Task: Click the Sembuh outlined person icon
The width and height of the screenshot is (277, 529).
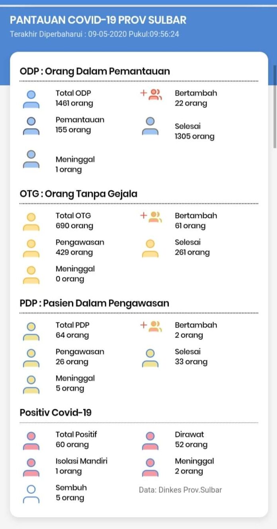Action: (x=31, y=494)
